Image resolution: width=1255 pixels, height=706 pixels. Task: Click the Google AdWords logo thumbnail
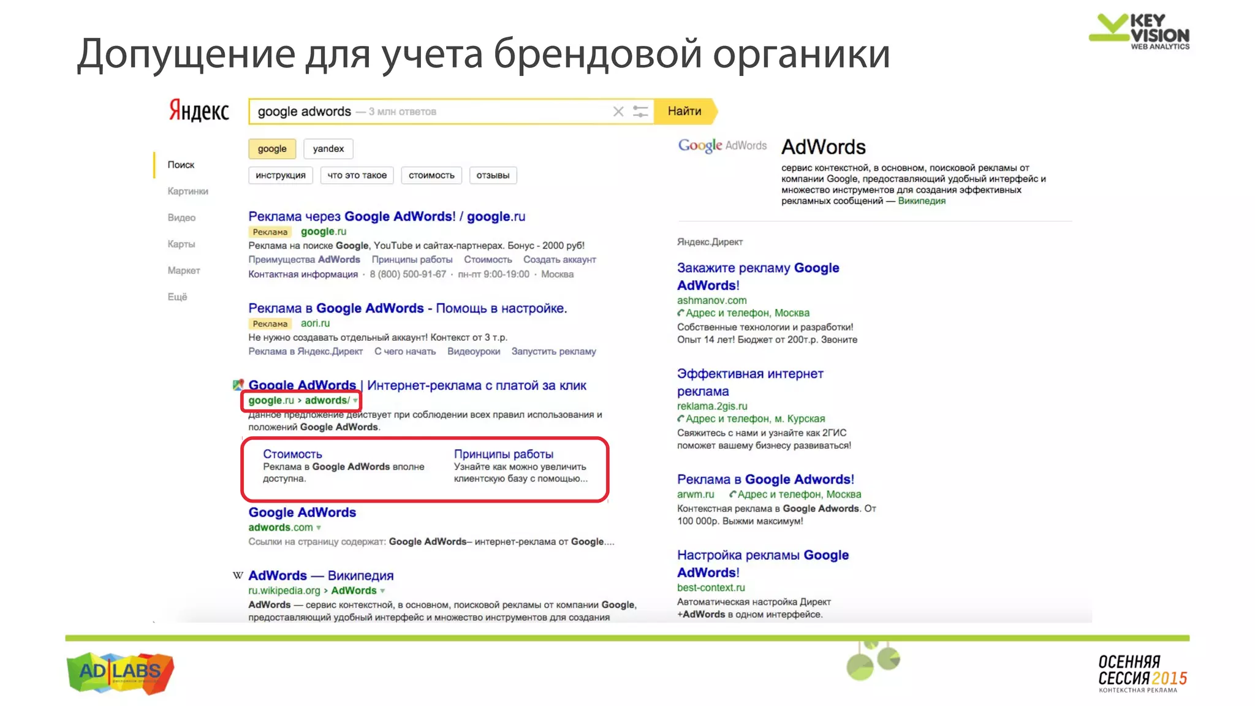(722, 145)
